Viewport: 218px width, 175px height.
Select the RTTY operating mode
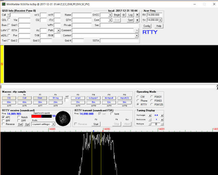[138, 104]
